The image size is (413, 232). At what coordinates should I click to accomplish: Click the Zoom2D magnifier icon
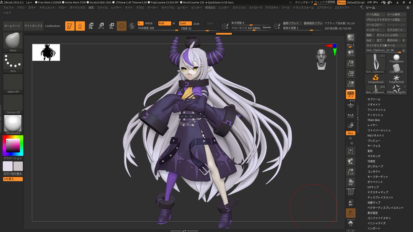tap(350, 63)
